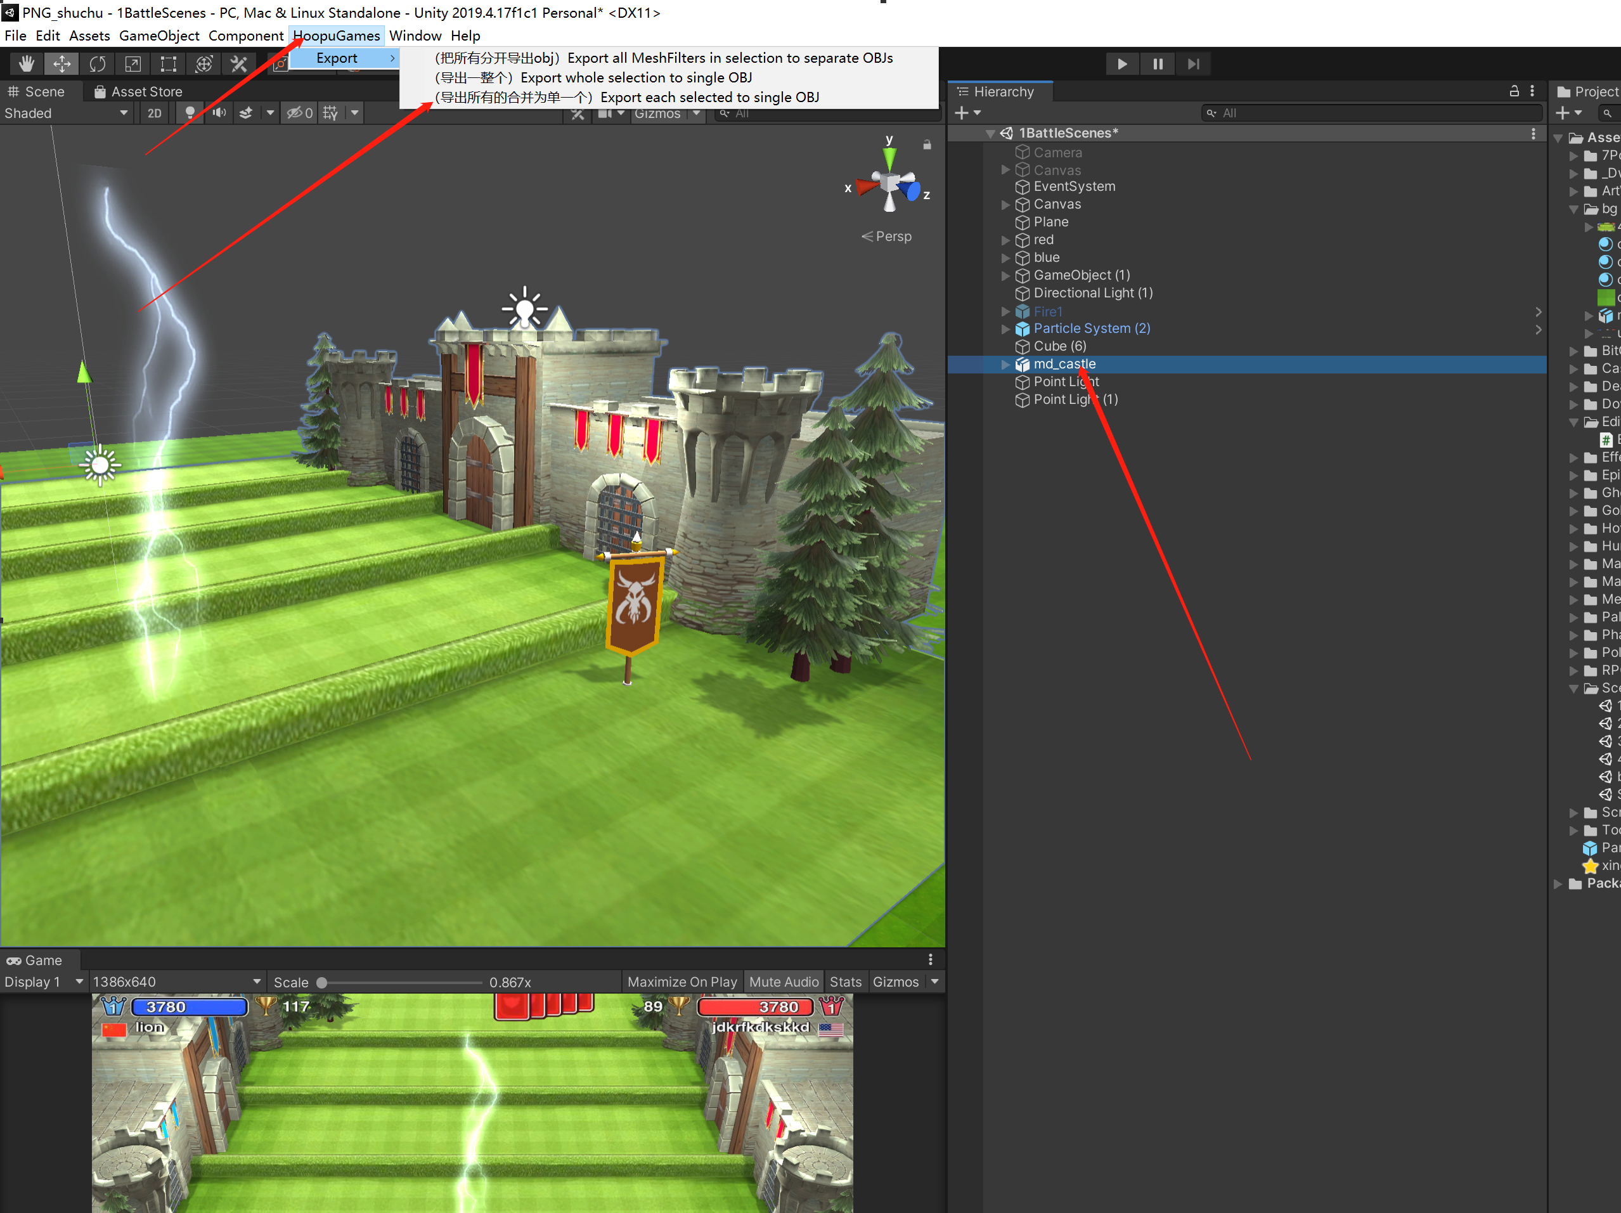Open Hierarchy panel options menu

(1532, 91)
